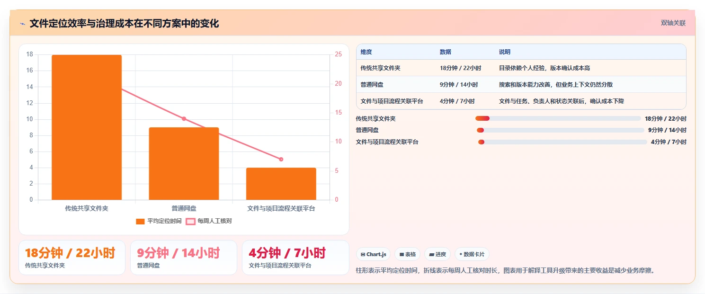Click the line point above 普通网盘
The height and width of the screenshot is (294, 705).
click(x=184, y=119)
